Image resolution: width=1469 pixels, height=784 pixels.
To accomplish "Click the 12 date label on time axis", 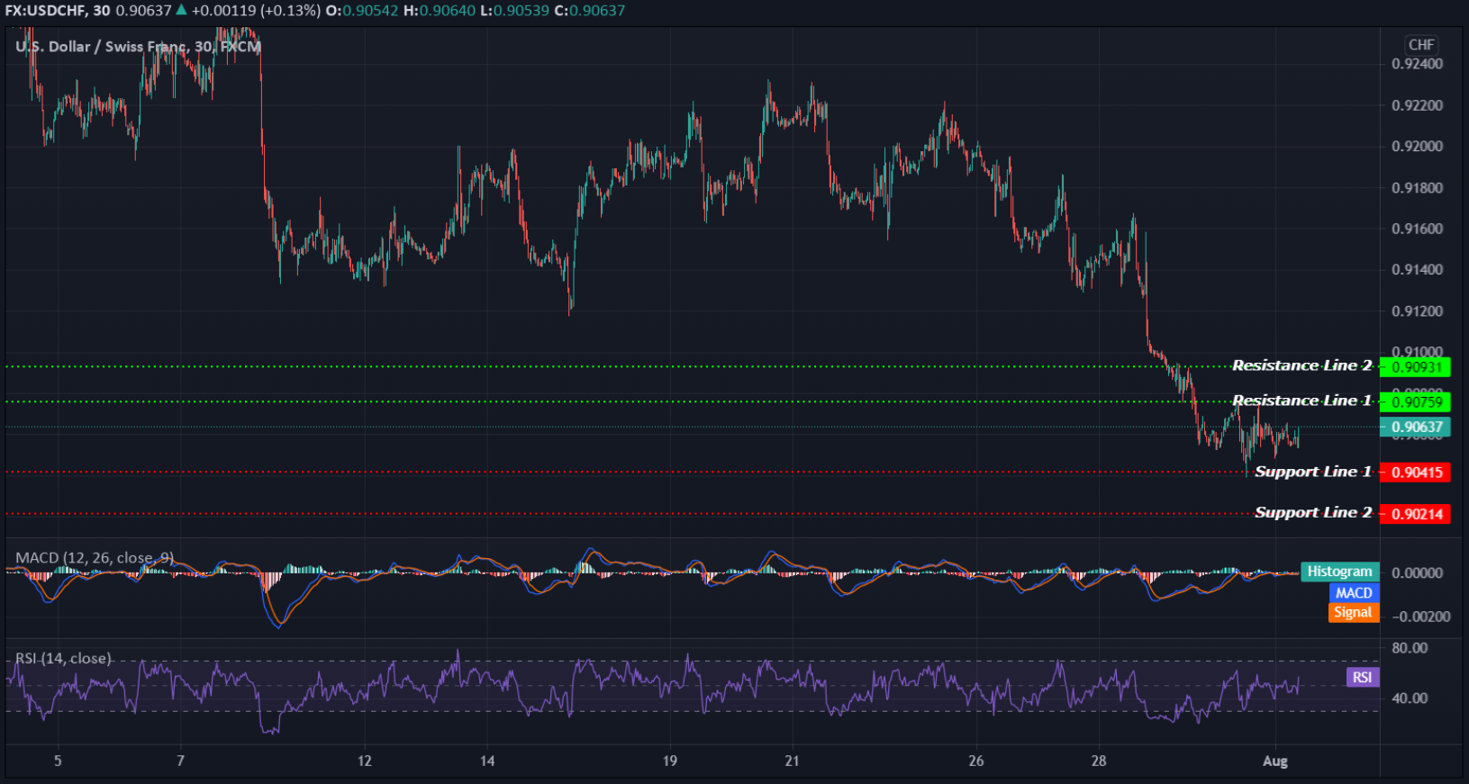I will pyautogui.click(x=365, y=761).
